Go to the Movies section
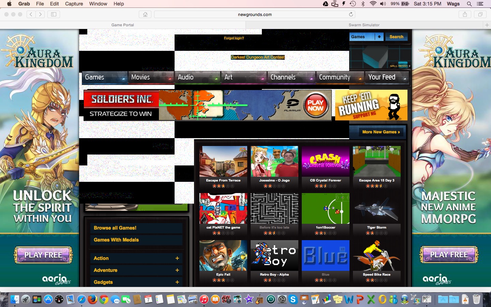This screenshot has height=307, width=491. [151, 77]
